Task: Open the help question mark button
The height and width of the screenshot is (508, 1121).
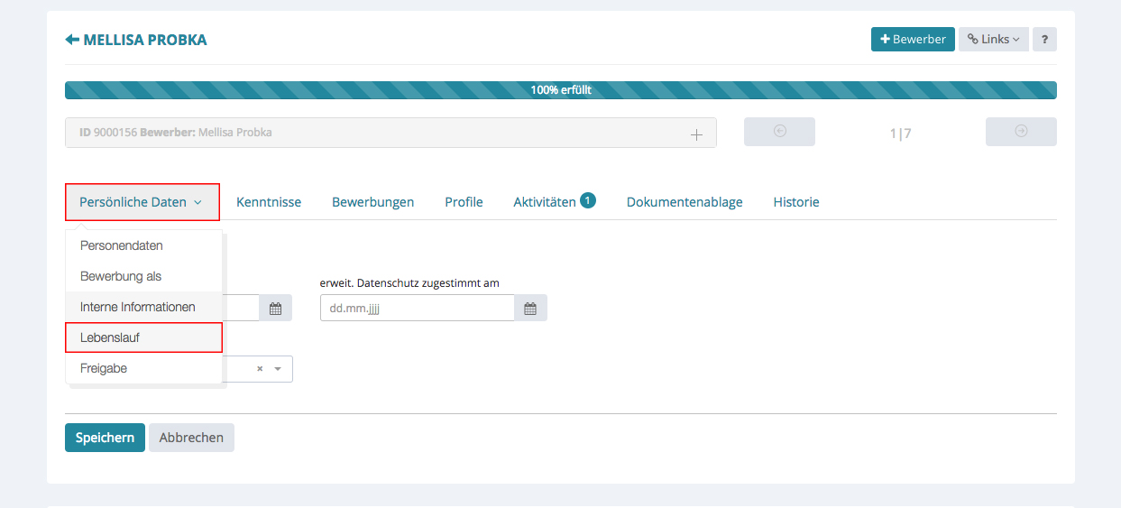Action: tap(1044, 40)
